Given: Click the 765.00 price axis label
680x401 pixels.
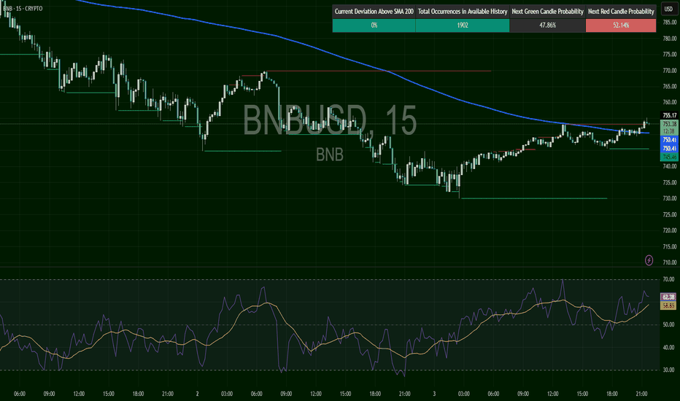Looking at the screenshot, I should click(669, 87).
